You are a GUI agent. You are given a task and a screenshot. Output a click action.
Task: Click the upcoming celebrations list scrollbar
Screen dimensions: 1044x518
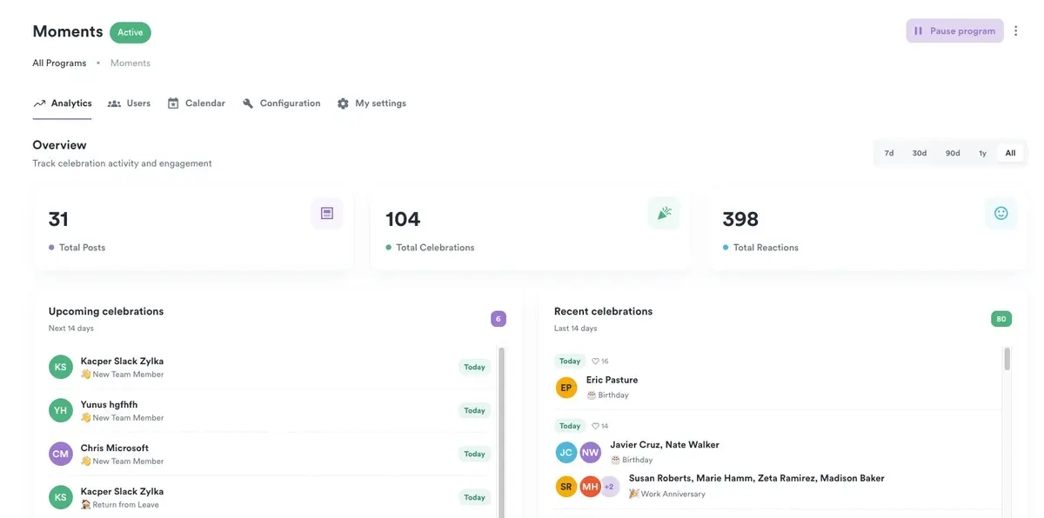[x=501, y=432]
